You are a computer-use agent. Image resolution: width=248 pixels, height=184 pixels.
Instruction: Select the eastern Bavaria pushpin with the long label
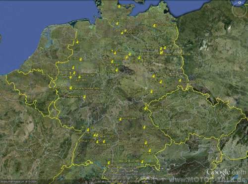coord(144,127)
